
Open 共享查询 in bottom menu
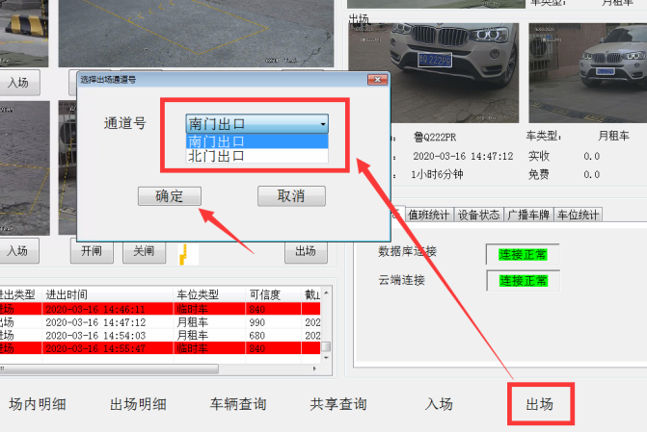(338, 404)
